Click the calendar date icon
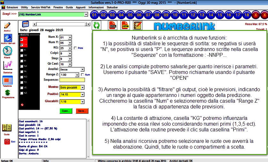The width and height of the screenshot is (268, 162). (x=26, y=24)
